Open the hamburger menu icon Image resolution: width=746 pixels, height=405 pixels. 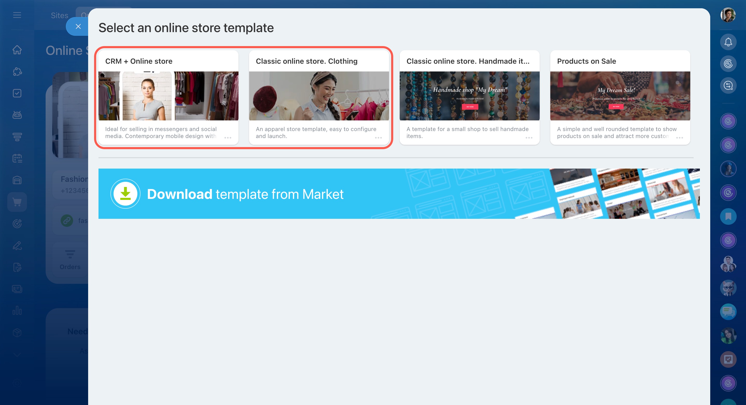17,15
